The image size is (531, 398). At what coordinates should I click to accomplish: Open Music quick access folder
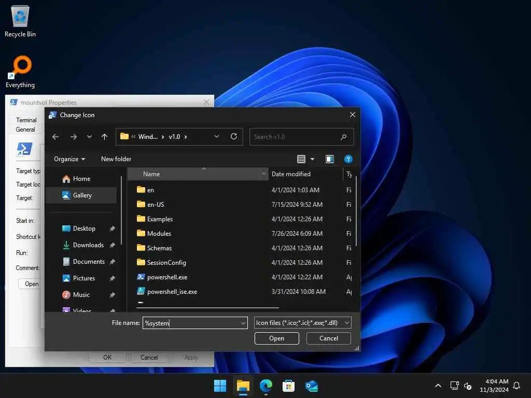(81, 295)
